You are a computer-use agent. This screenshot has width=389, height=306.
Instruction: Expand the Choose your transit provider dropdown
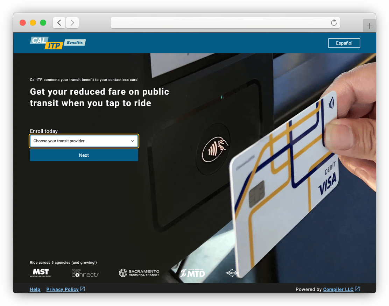[x=84, y=141]
